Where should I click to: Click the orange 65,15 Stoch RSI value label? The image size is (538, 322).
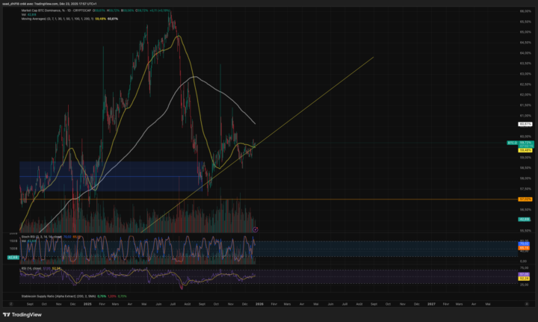point(524,247)
